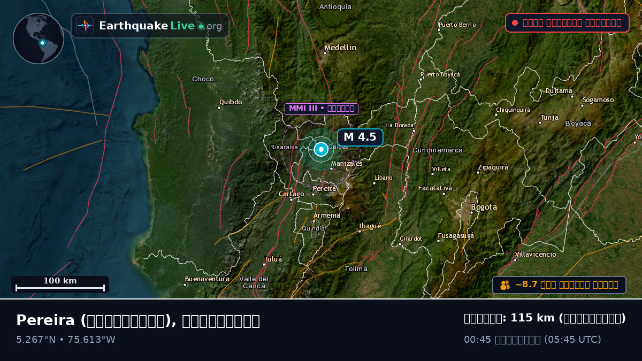Click the Puerto Boyacá label
642x361 pixels.
pos(440,74)
